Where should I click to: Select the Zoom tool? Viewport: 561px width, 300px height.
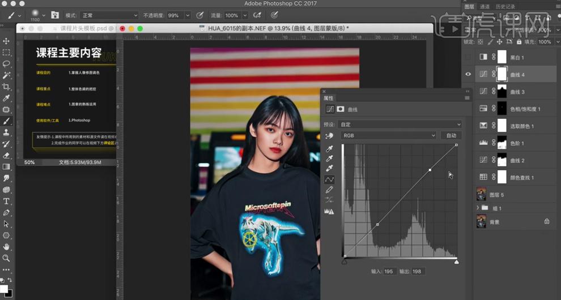tap(6, 258)
